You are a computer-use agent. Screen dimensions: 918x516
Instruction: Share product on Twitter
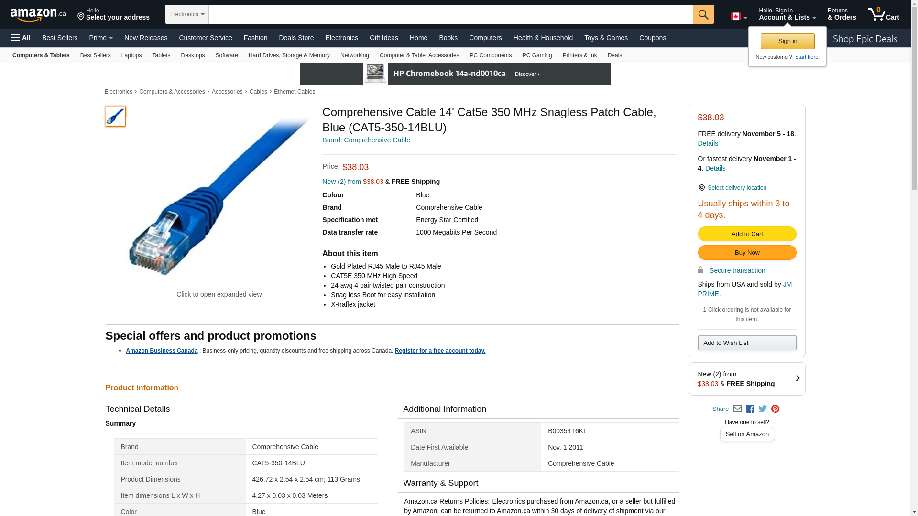[763, 409]
